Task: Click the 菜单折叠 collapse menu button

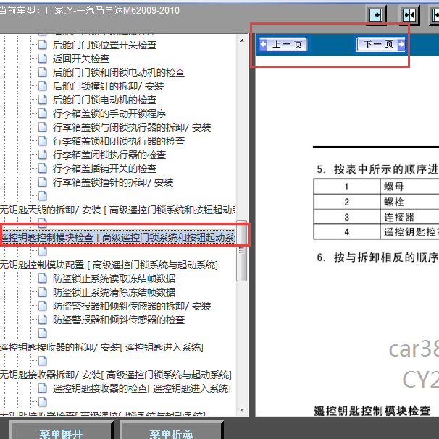Action: pos(171,431)
